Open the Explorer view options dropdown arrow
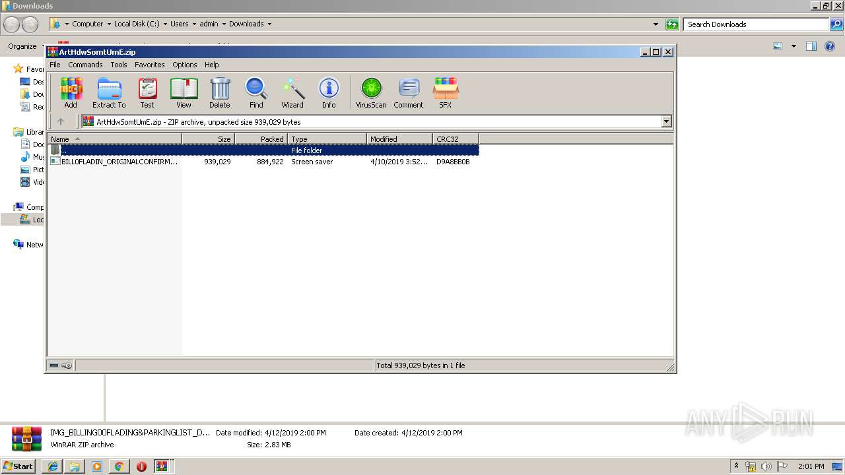 click(x=794, y=46)
